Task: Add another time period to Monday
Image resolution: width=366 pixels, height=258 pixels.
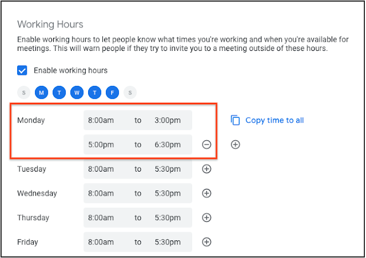Action: click(x=235, y=145)
